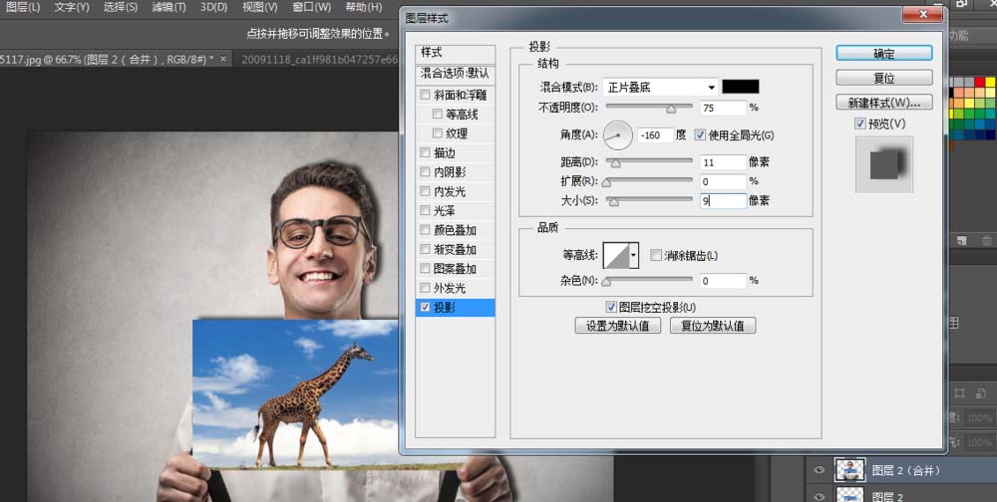The height and width of the screenshot is (502, 997).
Task: Open the 文字(Y) menu
Action: 72,8
